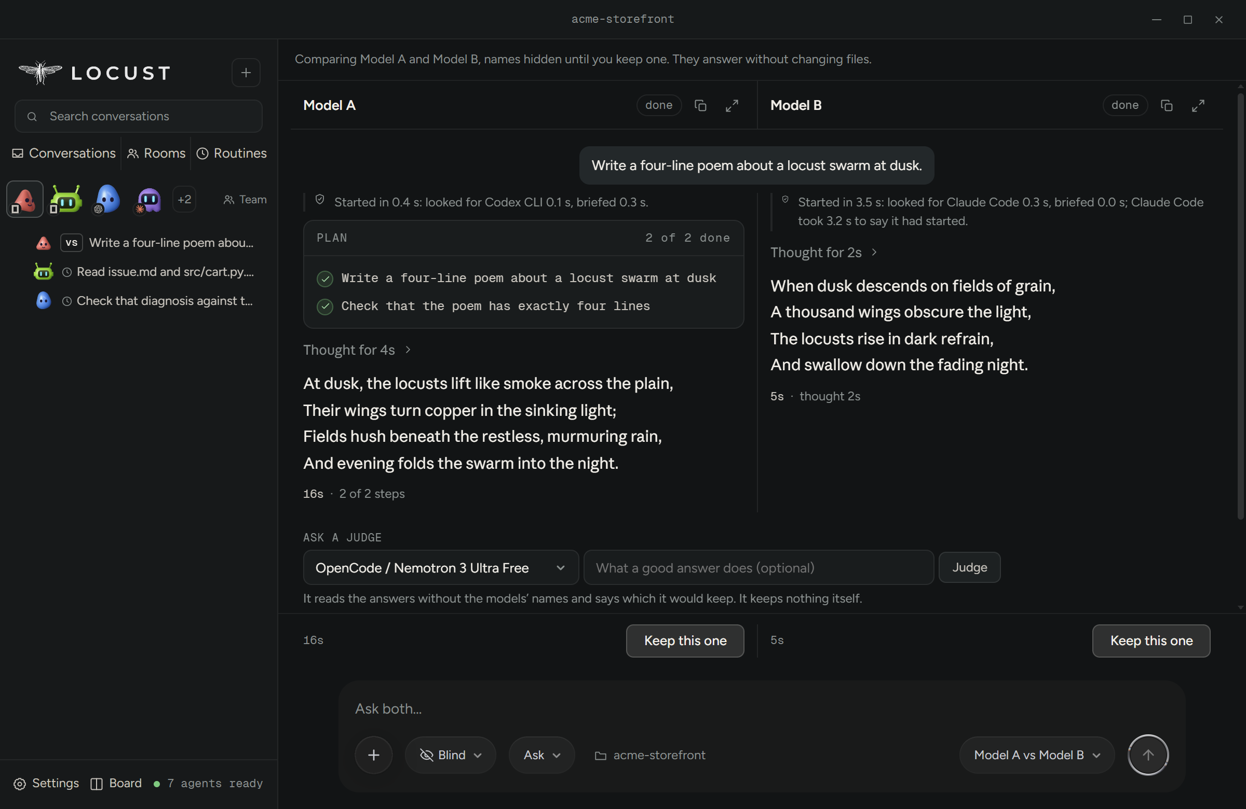Copy Model A's answer

pyautogui.click(x=700, y=106)
